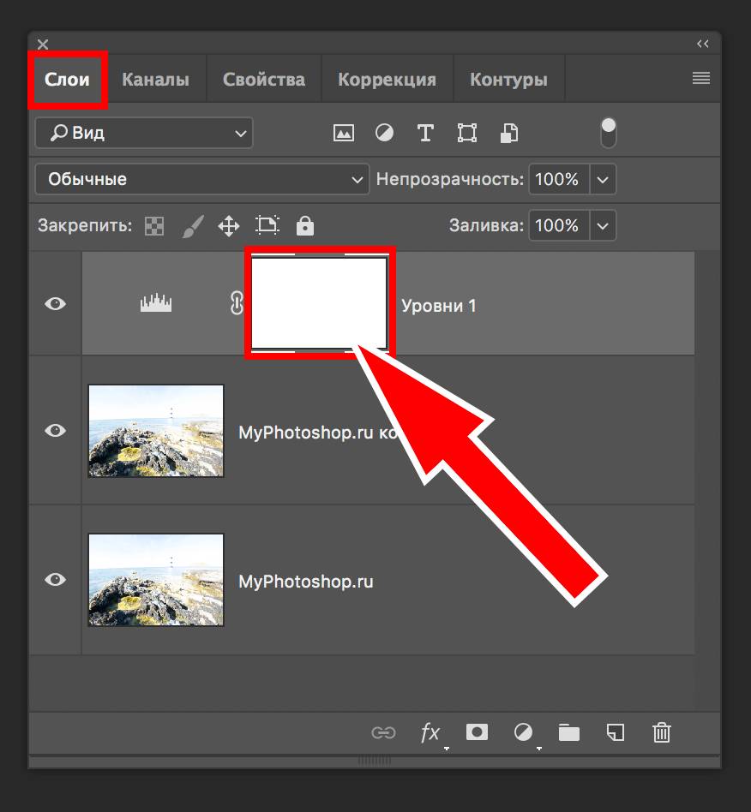
Task: Toggle visibility of MyPhotoshop.ru bottom layer
Action: (x=56, y=580)
